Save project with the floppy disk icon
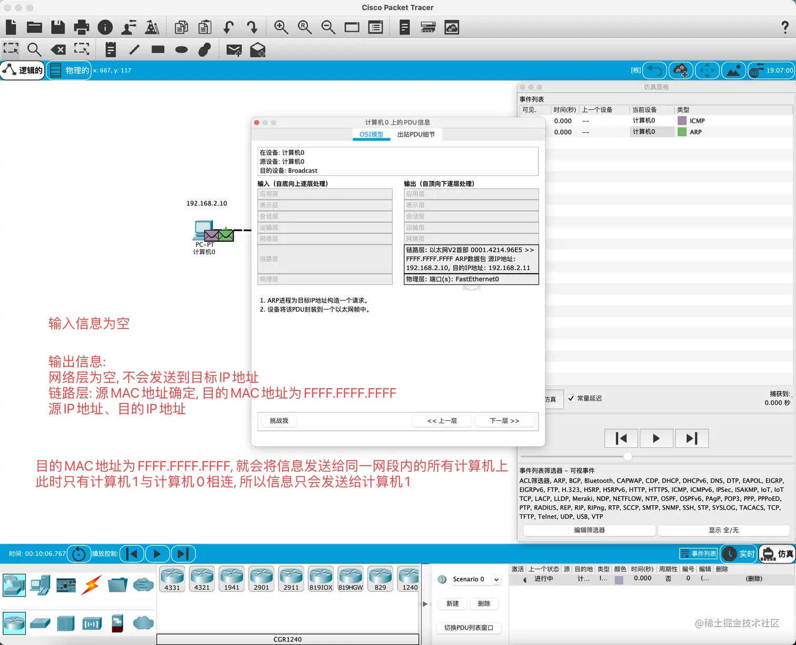This screenshot has height=645, width=796. [x=58, y=27]
